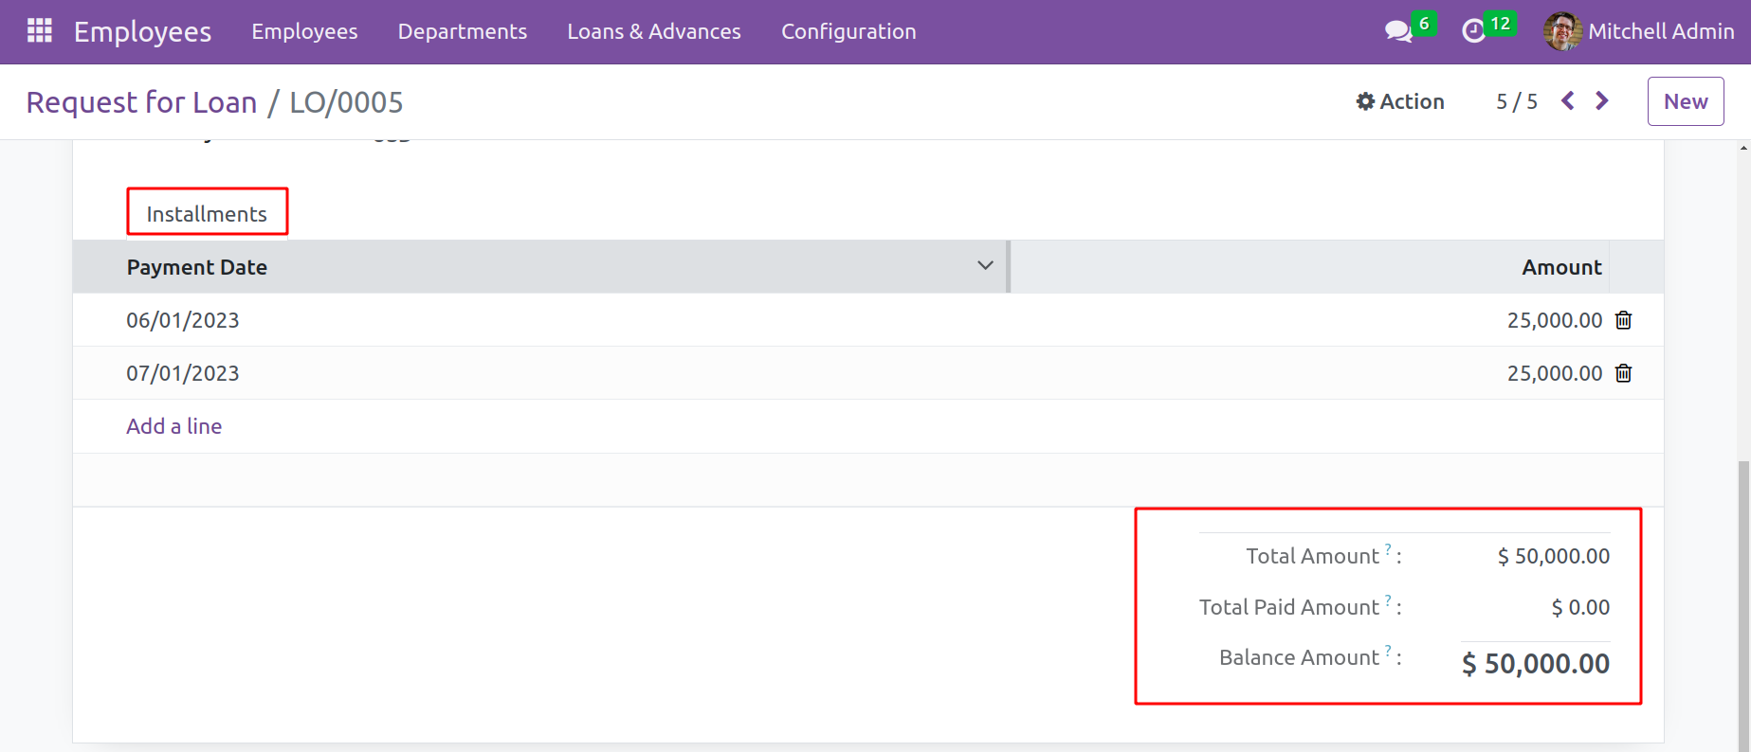1751x752 pixels.
Task: Open the Configuration menu
Action: (x=848, y=31)
